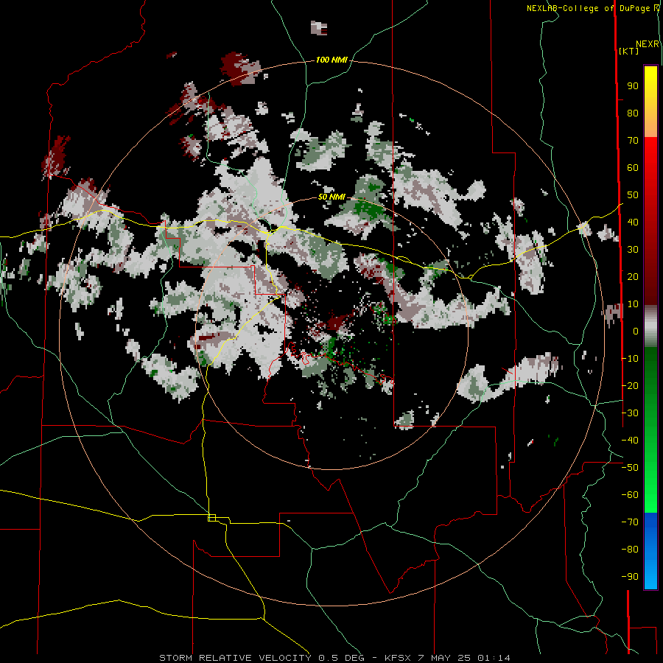Click the '50 NMI' range ring label
This screenshot has height=663, width=663.
[x=331, y=197]
